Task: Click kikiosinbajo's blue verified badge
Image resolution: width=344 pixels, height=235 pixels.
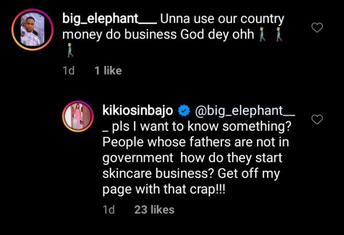Action: coord(184,110)
